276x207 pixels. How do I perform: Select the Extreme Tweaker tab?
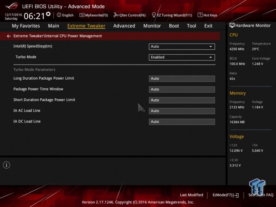click(x=86, y=26)
